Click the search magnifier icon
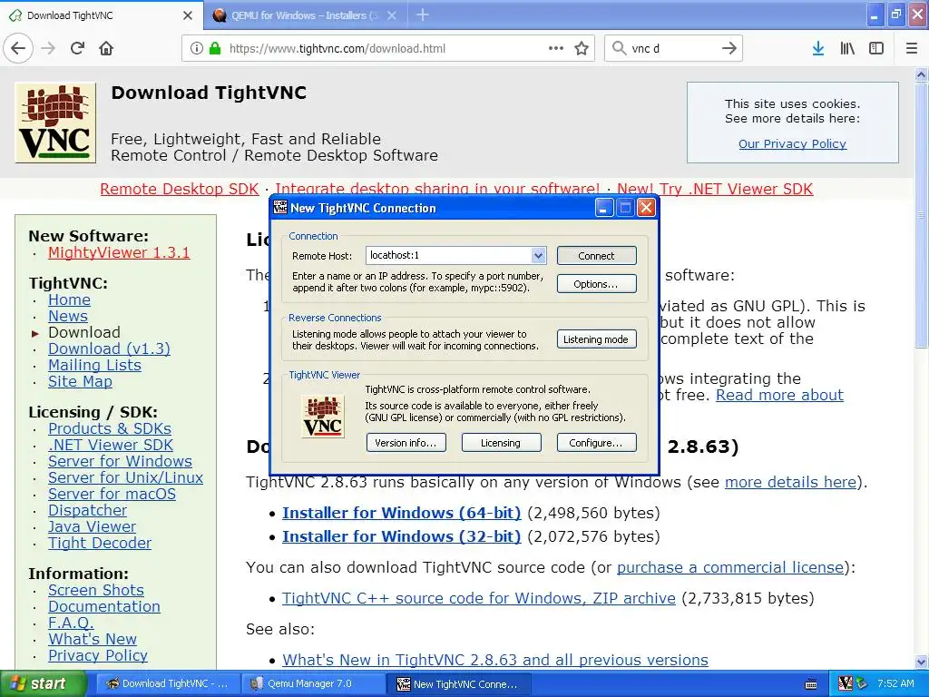The width and height of the screenshot is (929, 697). 619,48
